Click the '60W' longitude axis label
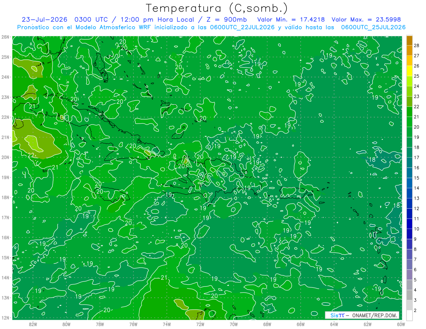 coord(401,324)
